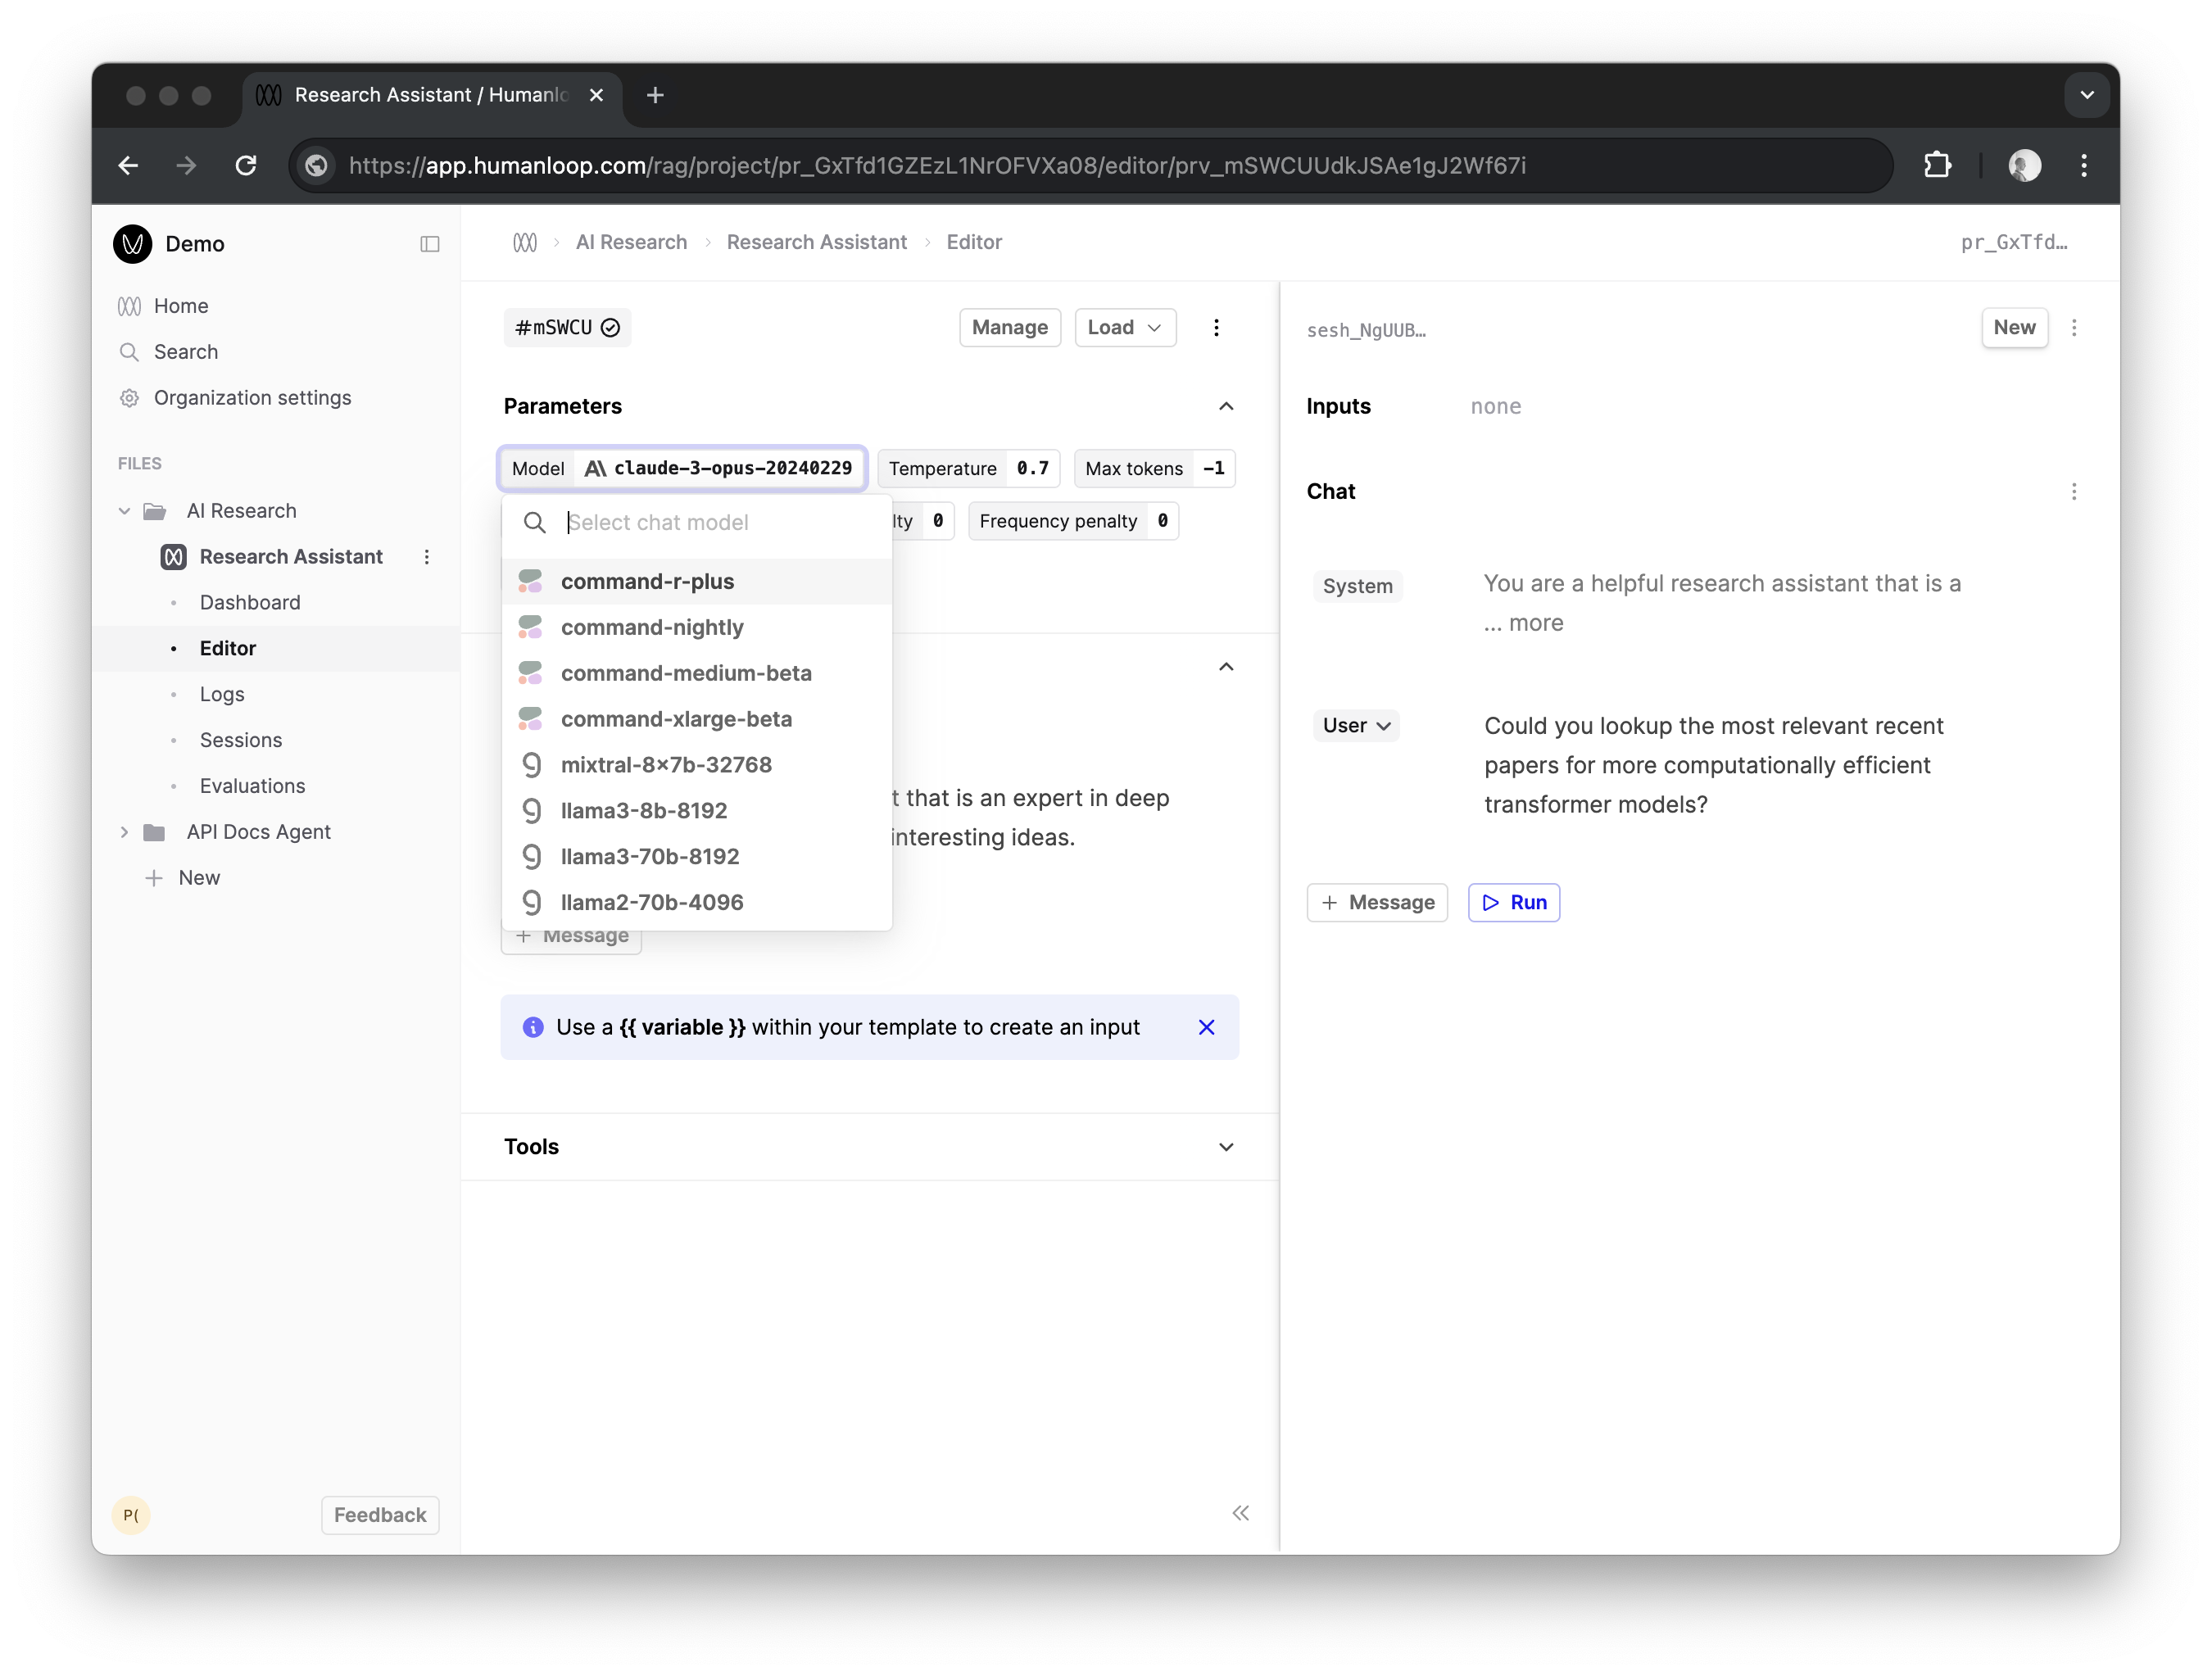Viewport: 2212px width, 1676px height.
Task: Expand system message with … more
Action: [1523, 623]
